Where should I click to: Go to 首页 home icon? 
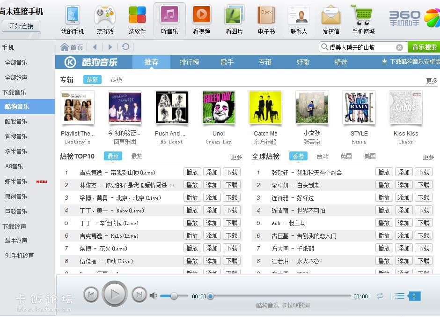coord(72,47)
